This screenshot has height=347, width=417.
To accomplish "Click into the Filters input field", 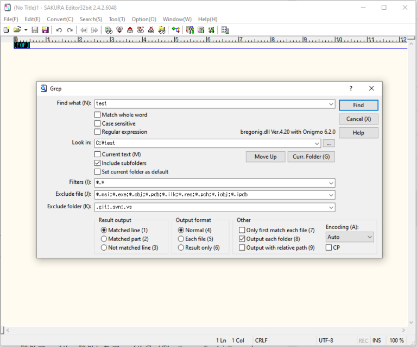I will (211, 183).
